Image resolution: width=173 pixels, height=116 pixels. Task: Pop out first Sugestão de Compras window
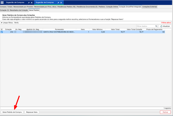(x=28, y=2)
